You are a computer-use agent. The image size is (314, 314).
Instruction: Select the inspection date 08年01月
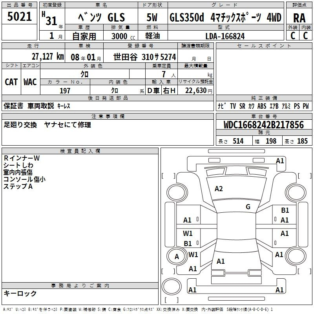86,57
